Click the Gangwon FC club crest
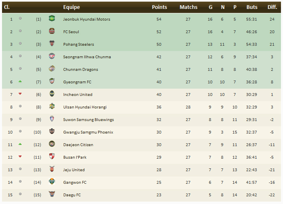Screen dimensions: 283x204 pyautogui.click(x=52, y=182)
